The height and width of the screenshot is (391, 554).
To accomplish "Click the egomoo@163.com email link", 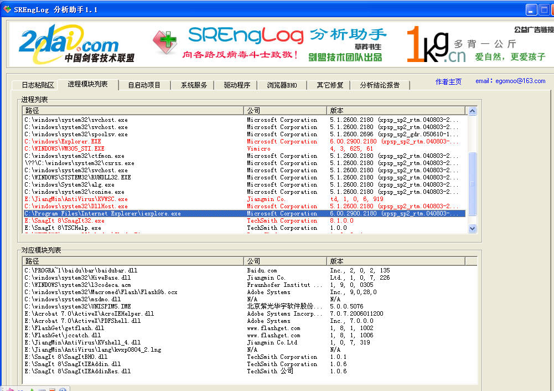I will click(510, 81).
